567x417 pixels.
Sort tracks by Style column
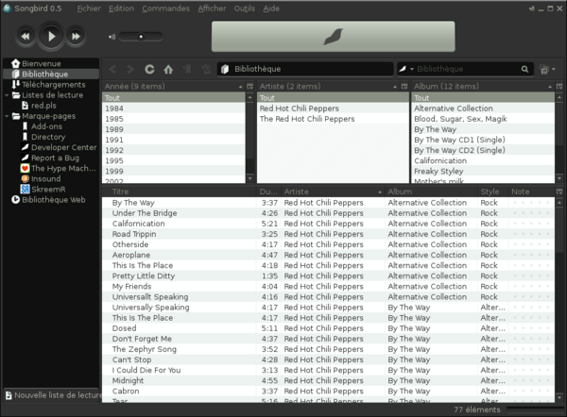click(492, 192)
